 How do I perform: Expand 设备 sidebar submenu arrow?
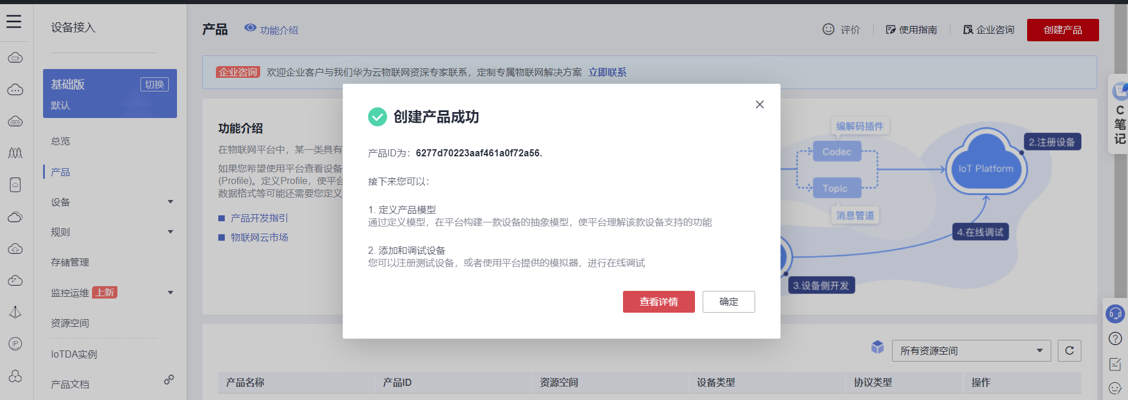(170, 202)
